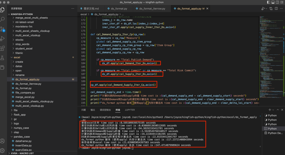Open new terminal launch profile dropdown
The image size is (285, 155).
click(273, 110)
